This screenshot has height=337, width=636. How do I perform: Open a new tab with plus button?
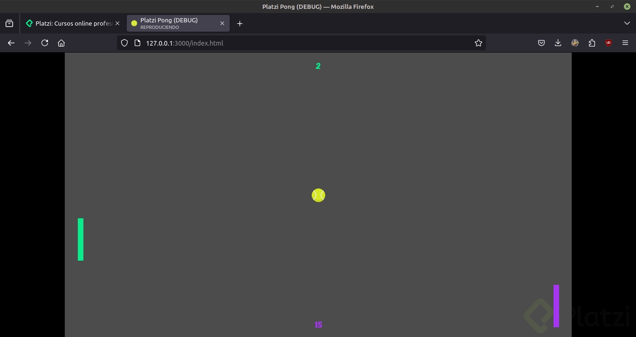pos(239,23)
